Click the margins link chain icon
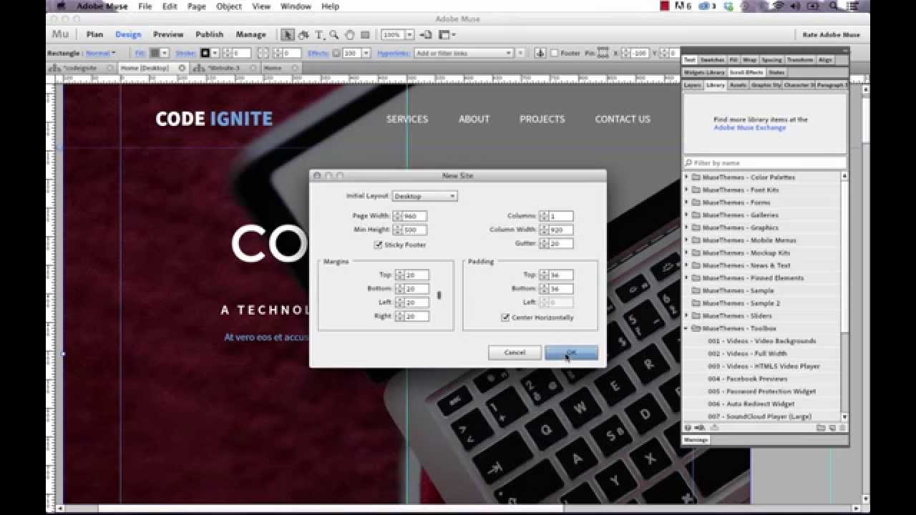 click(x=439, y=295)
